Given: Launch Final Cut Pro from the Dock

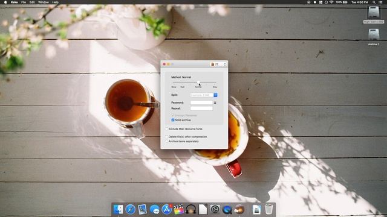Looking at the screenshot, I should point(179,209).
